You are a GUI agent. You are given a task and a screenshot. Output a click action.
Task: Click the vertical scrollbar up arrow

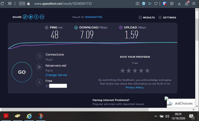tap(197, 10)
